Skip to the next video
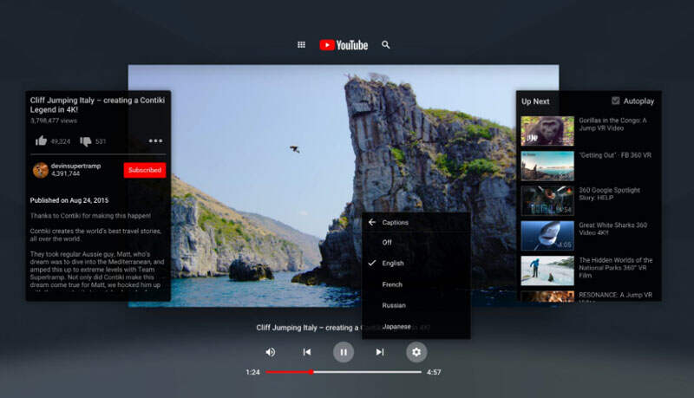Screen dimensions: 694x398 [x=380, y=352]
